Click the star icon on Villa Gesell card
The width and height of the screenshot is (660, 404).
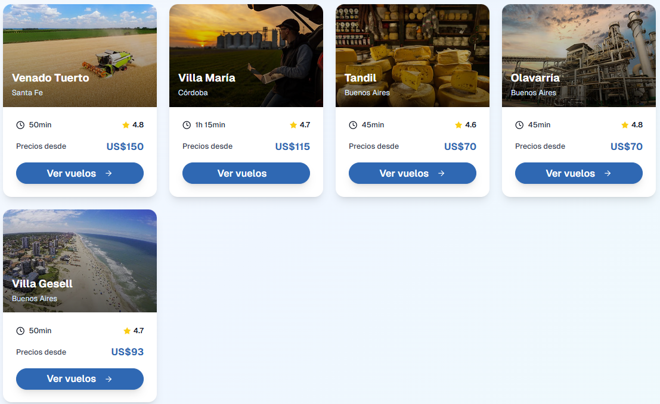126,330
